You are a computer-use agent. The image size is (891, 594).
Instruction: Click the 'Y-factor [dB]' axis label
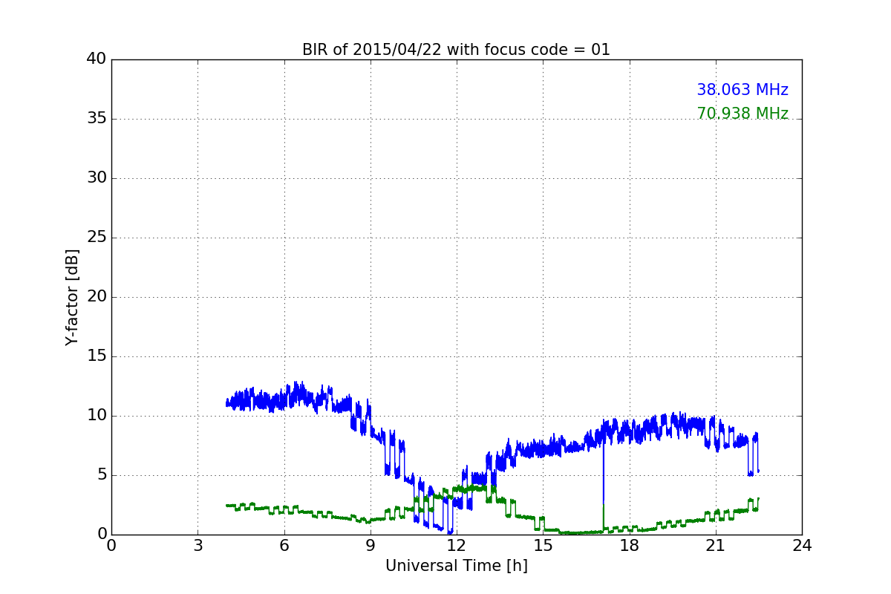point(71,297)
